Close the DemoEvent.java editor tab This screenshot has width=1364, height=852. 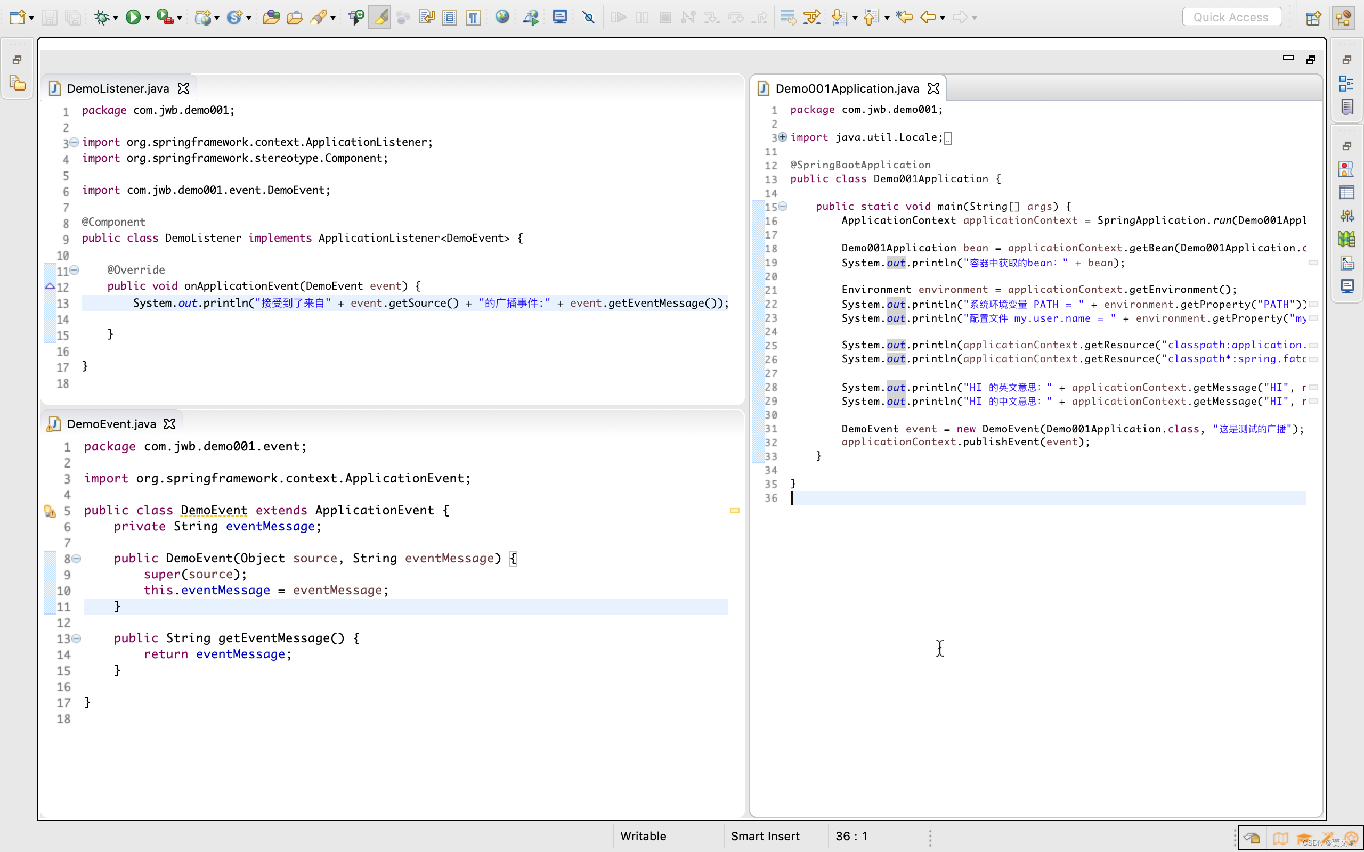[x=169, y=424]
